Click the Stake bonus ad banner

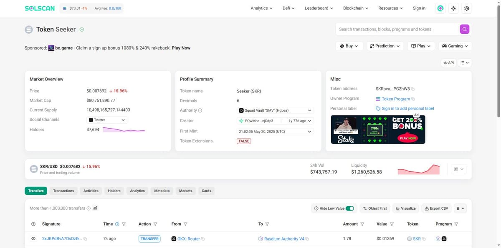pyautogui.click(x=378, y=130)
